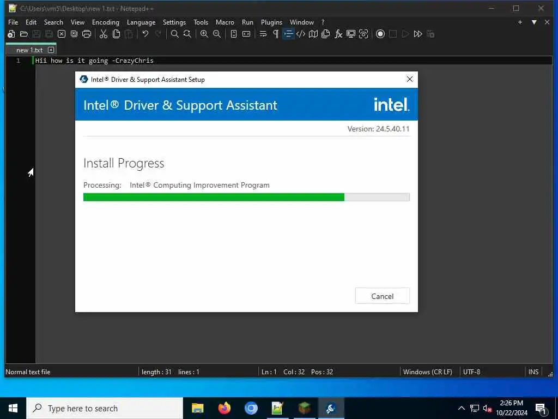Click the Save All toolbar icon
Image resolution: width=558 pixels, height=419 pixels.
[49, 34]
